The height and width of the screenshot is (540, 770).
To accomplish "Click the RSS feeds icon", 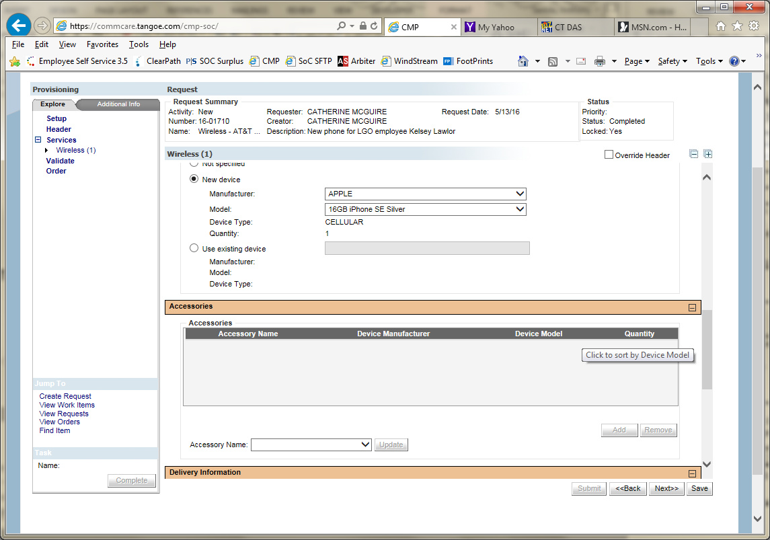I will [x=553, y=61].
